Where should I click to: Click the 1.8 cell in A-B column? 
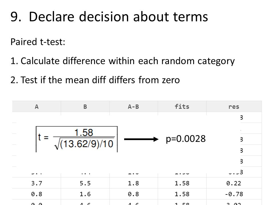134,183
